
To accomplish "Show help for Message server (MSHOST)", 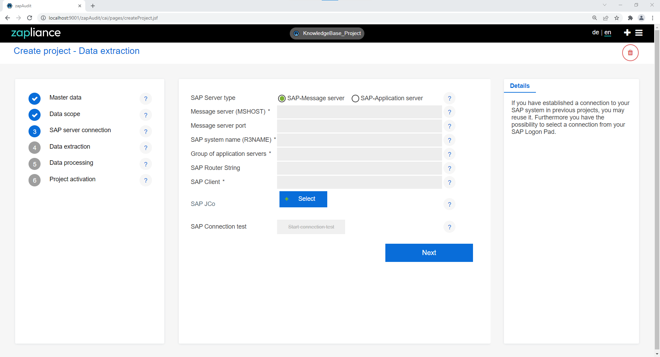I will click(x=449, y=112).
